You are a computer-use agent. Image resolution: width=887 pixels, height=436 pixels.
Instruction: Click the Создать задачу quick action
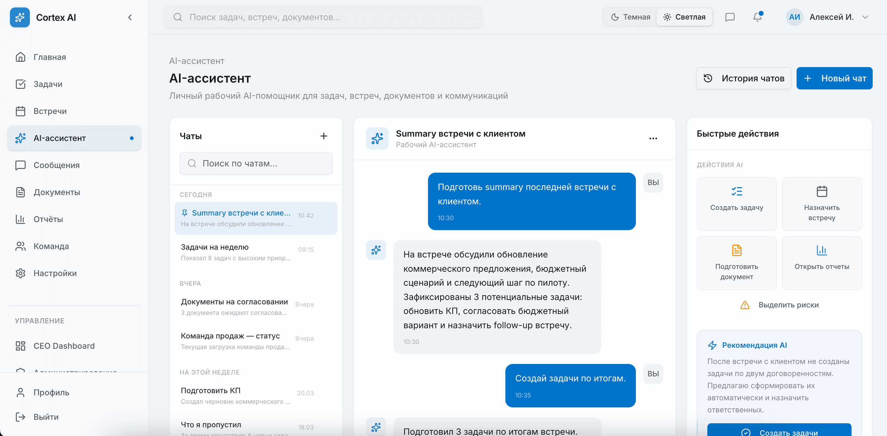point(737,204)
